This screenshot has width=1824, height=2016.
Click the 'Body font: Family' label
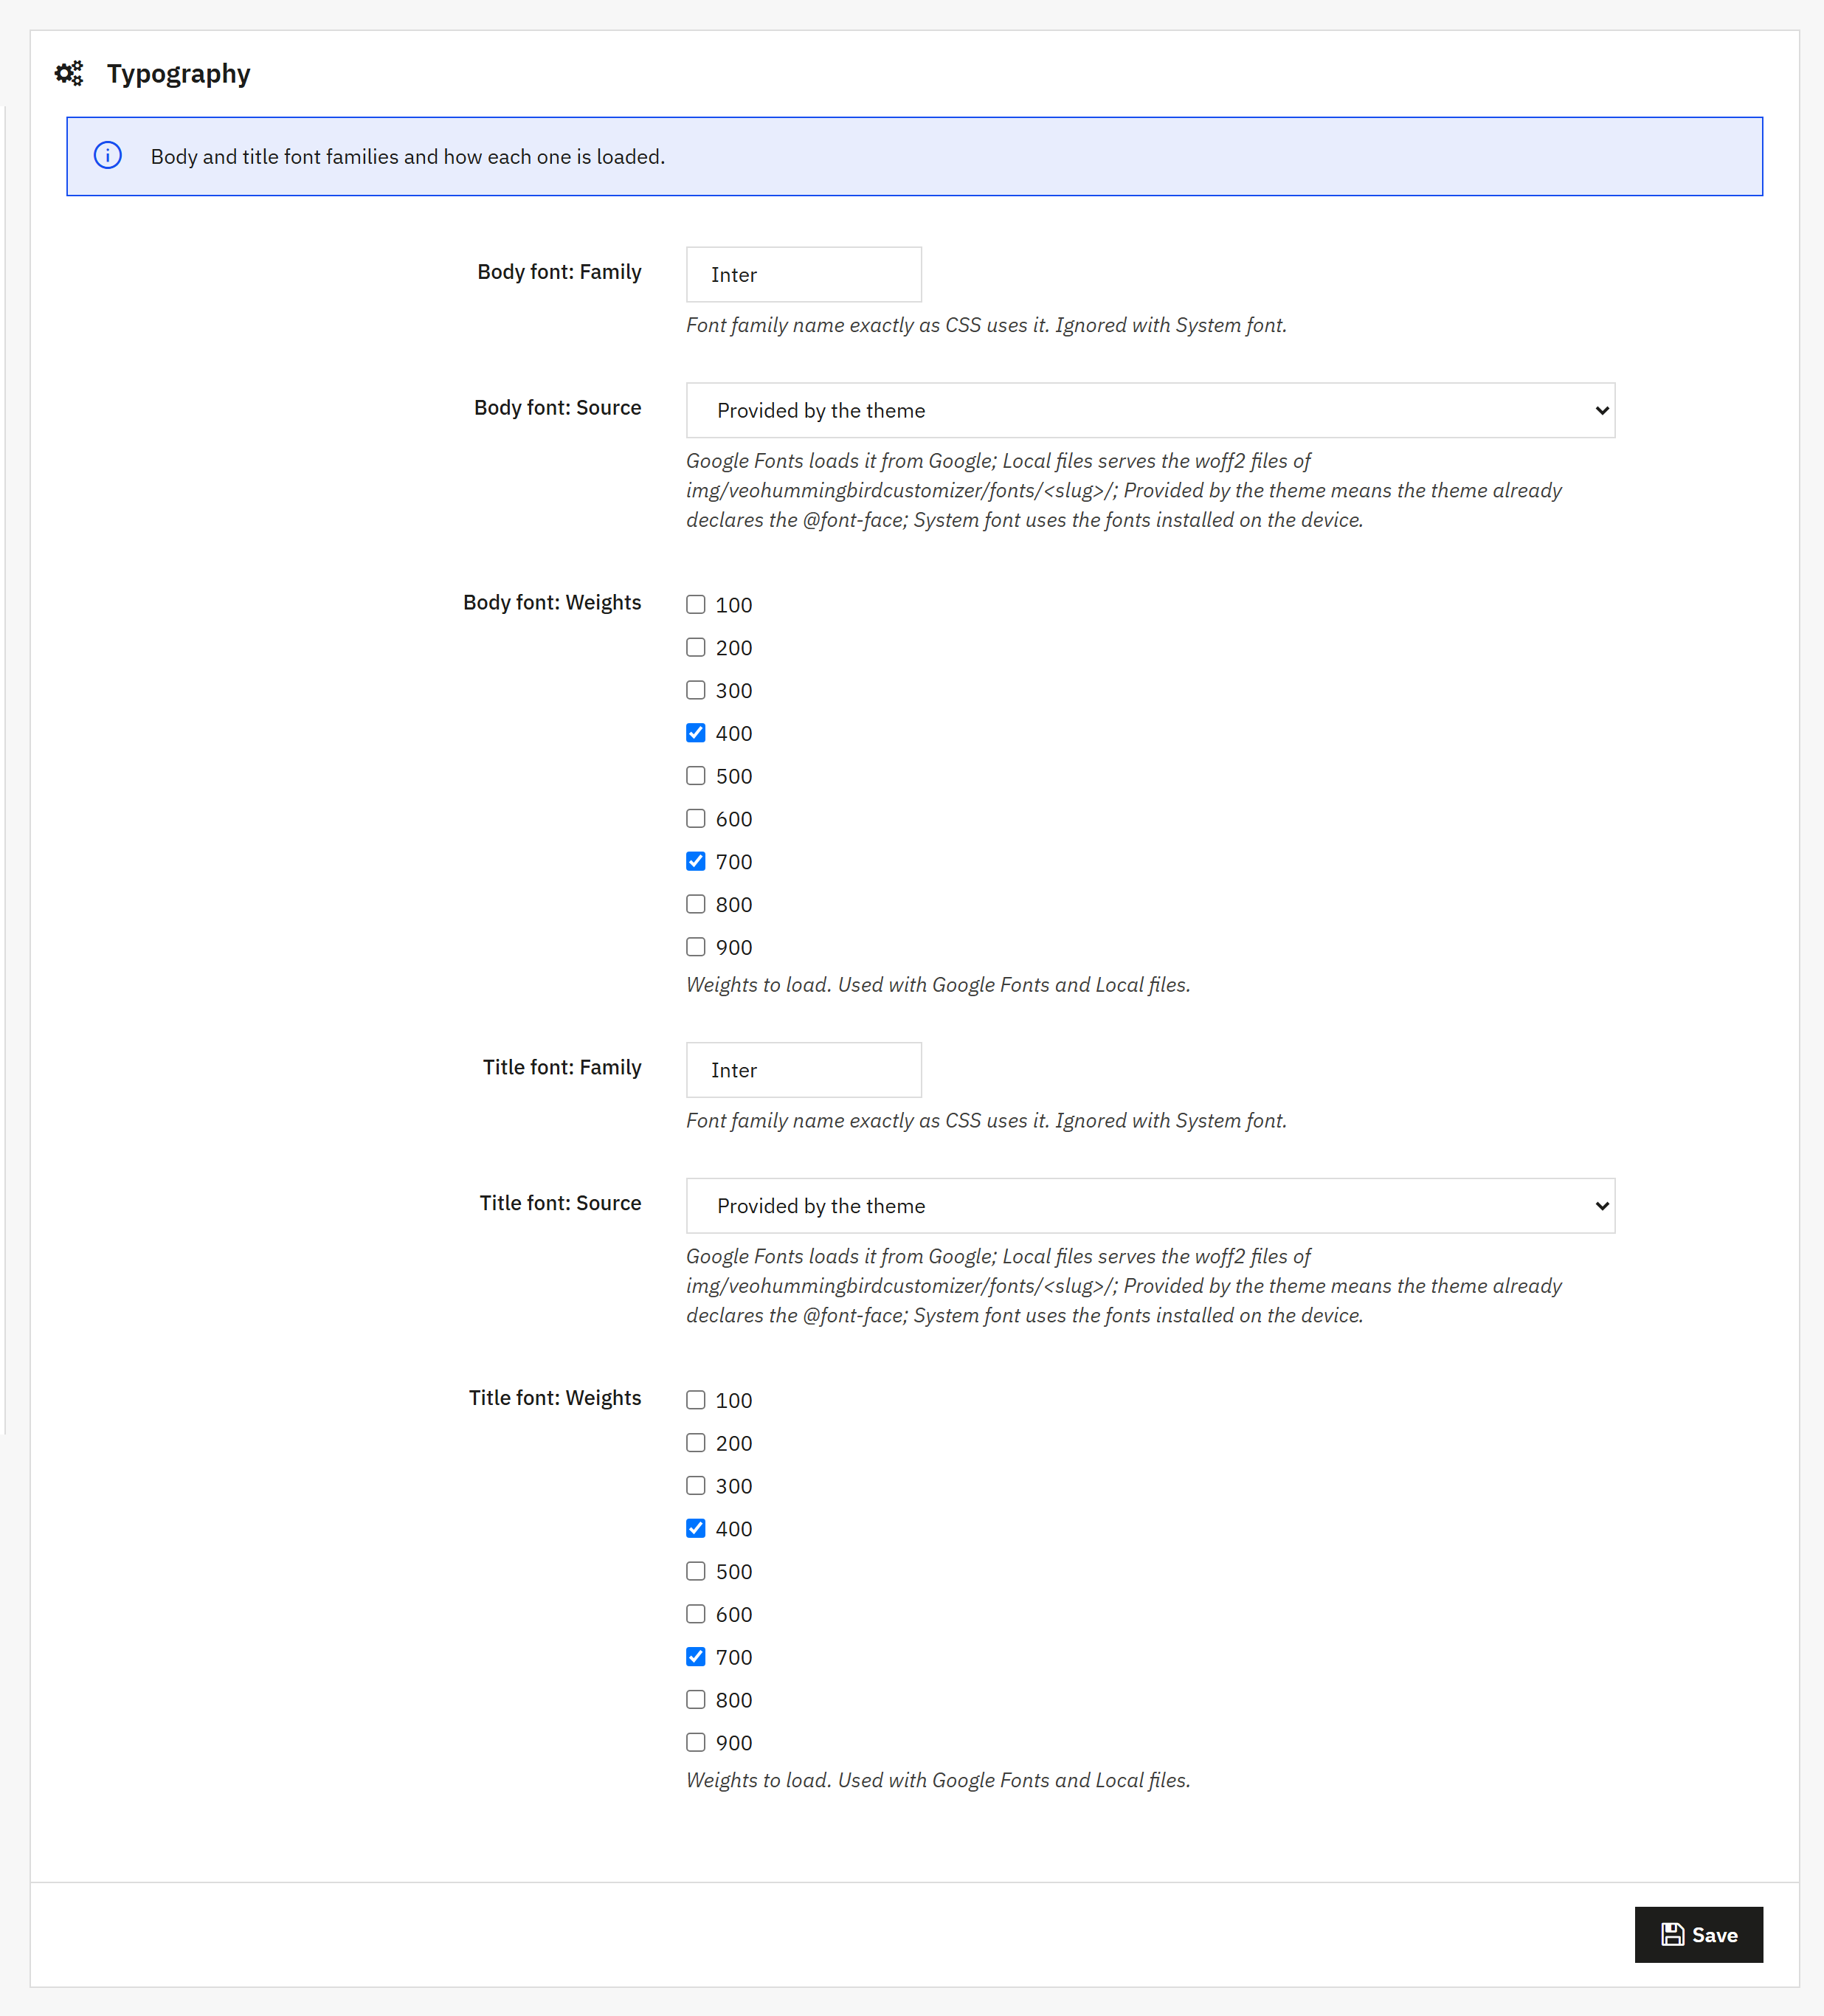(x=560, y=272)
